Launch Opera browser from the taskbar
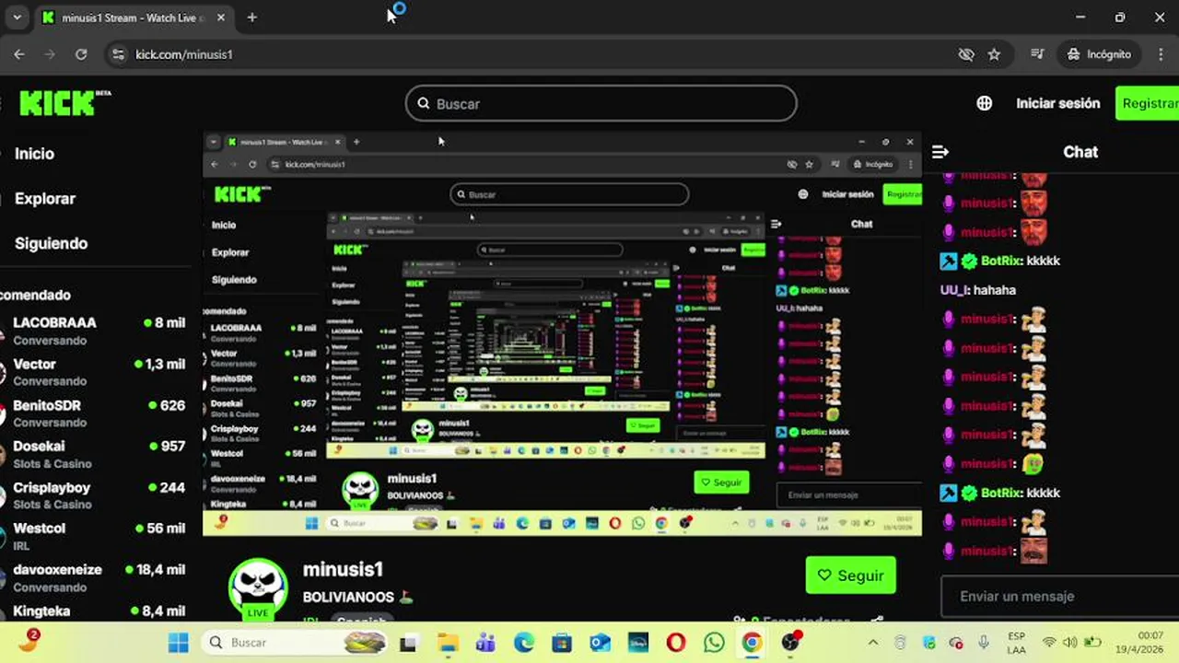 pyautogui.click(x=676, y=643)
